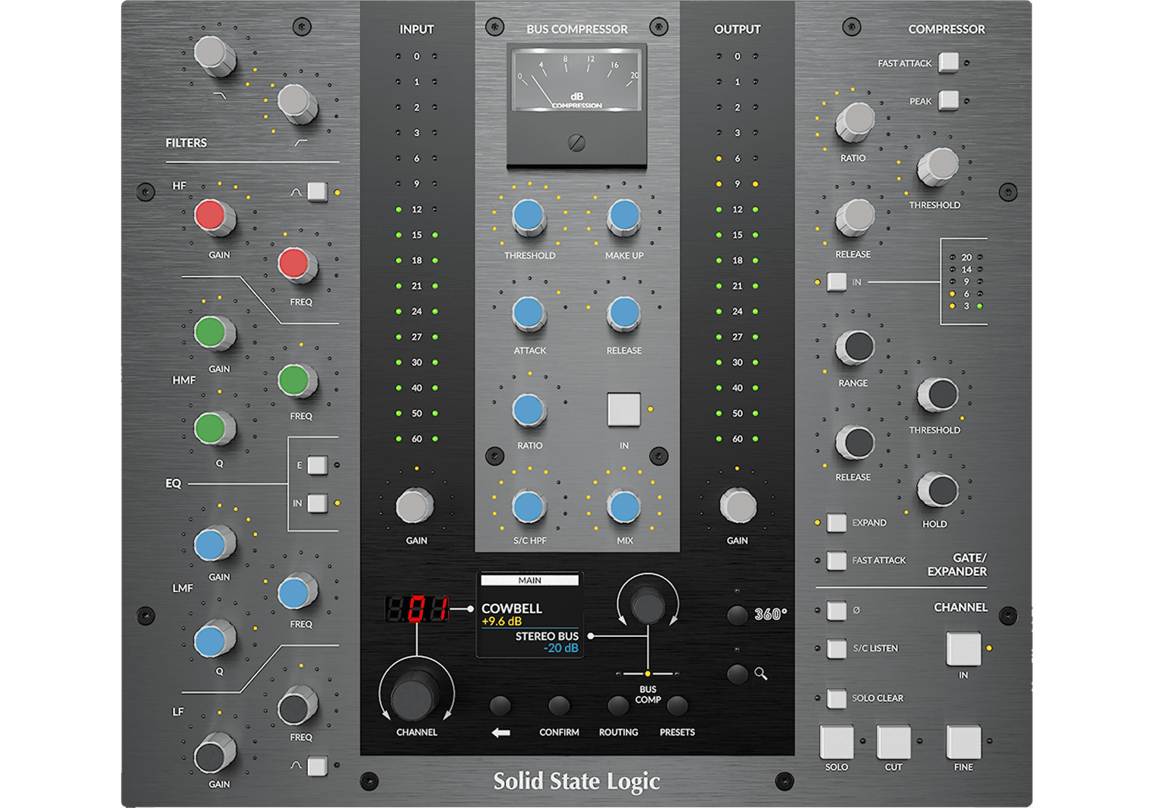Click the Bus Compressor ATTACK knob
The height and width of the screenshot is (808, 1155).
[x=528, y=314]
